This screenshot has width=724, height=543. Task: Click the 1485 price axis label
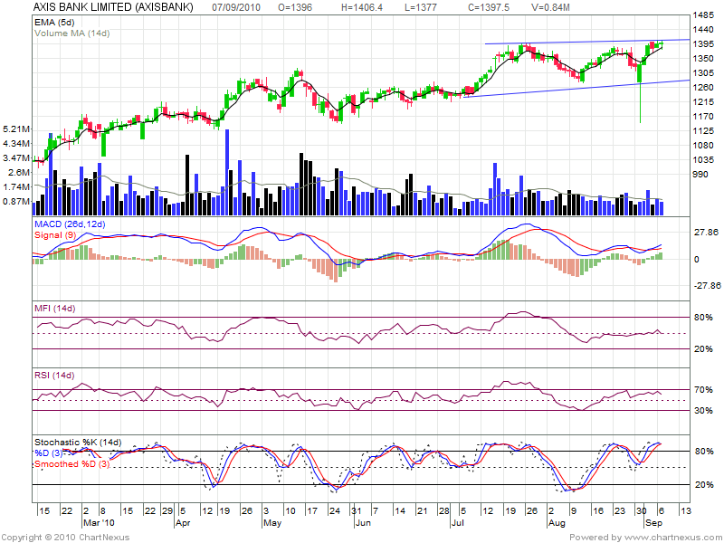coord(702,15)
